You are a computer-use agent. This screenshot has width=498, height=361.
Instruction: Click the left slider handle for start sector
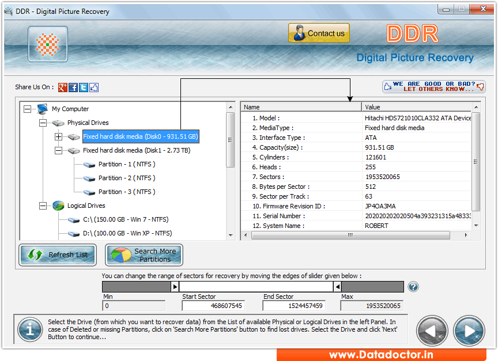[x=175, y=287]
